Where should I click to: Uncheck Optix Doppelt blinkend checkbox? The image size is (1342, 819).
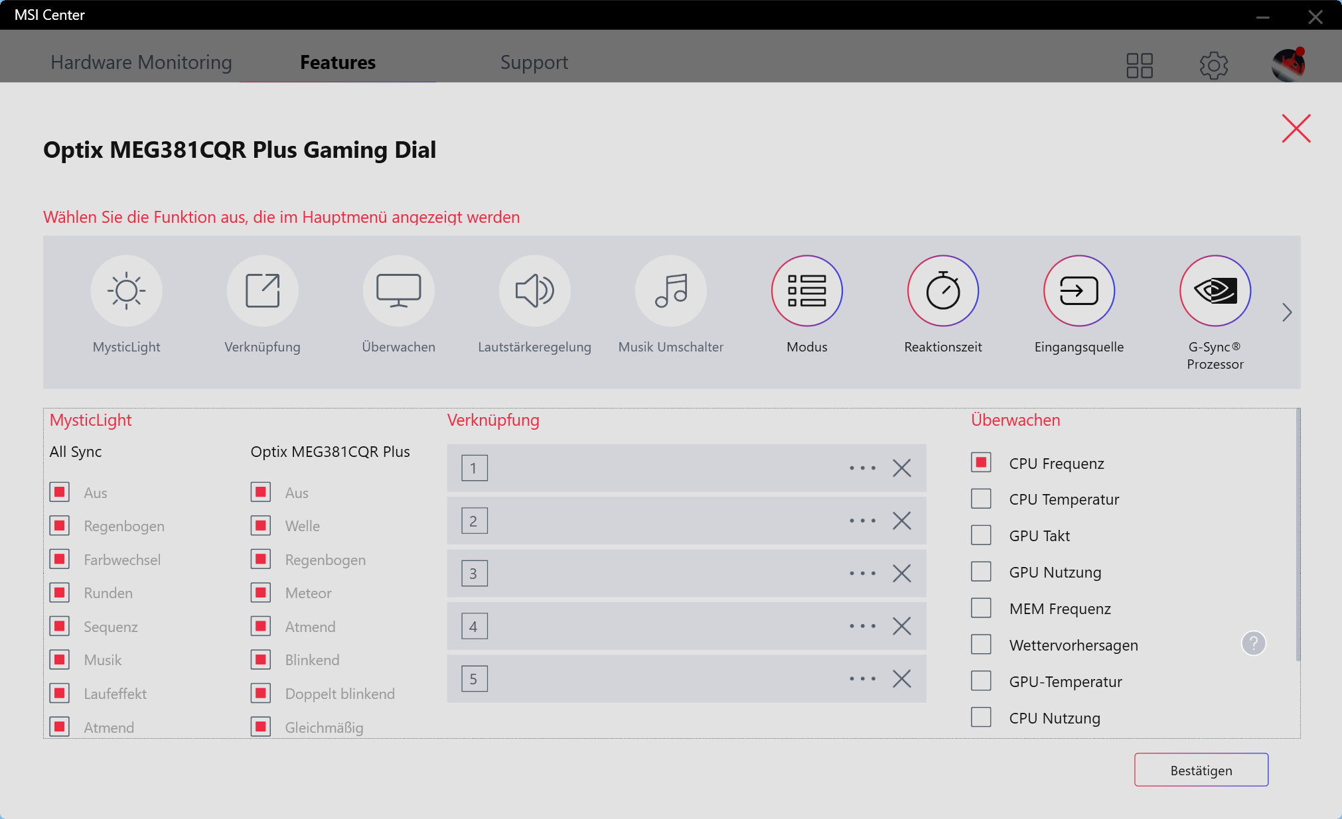tap(261, 694)
